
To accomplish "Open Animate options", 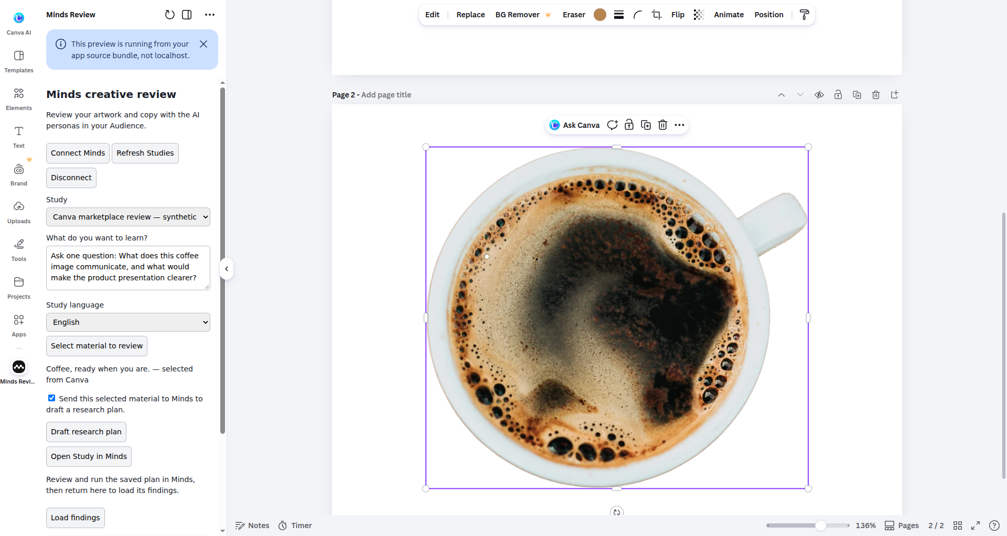I will pyautogui.click(x=729, y=15).
